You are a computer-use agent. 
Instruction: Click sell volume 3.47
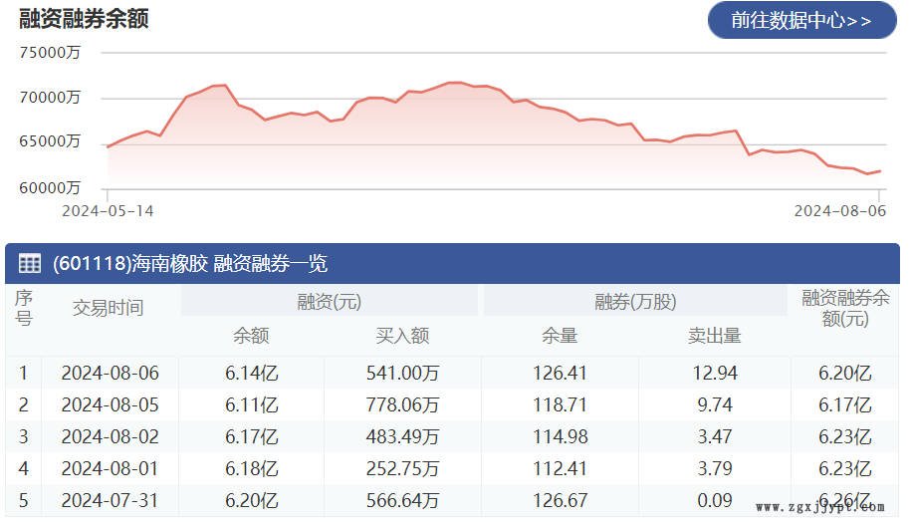click(715, 437)
